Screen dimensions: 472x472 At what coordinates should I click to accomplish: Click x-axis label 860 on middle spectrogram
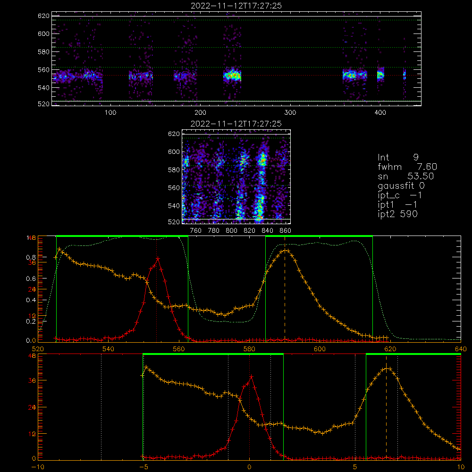(286, 231)
